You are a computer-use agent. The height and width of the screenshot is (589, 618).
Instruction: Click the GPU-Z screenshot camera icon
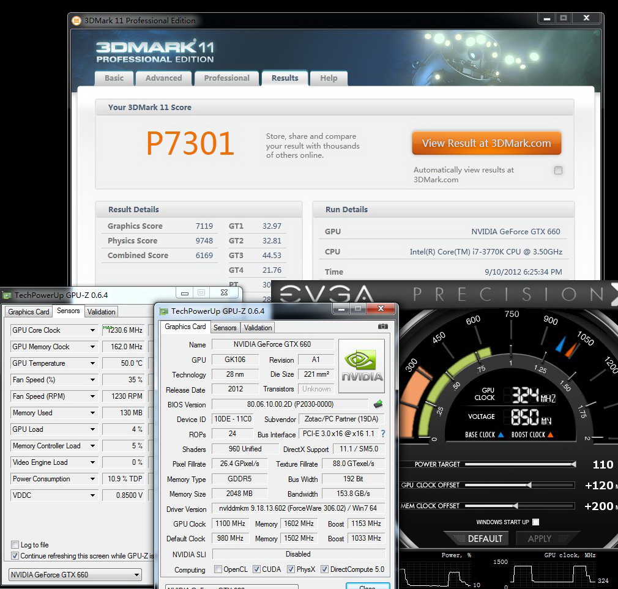click(x=382, y=326)
